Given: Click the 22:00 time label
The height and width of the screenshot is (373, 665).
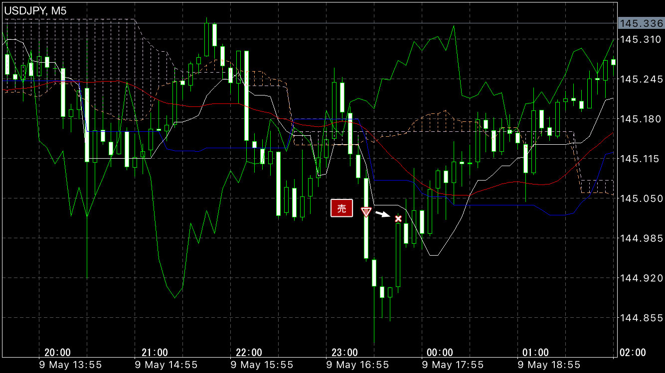Looking at the screenshot, I should pos(249,353).
